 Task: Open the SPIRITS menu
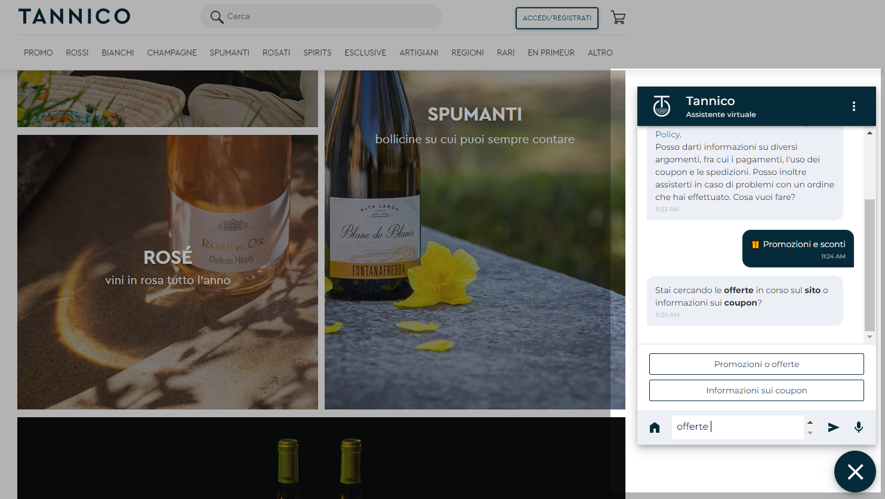317,53
